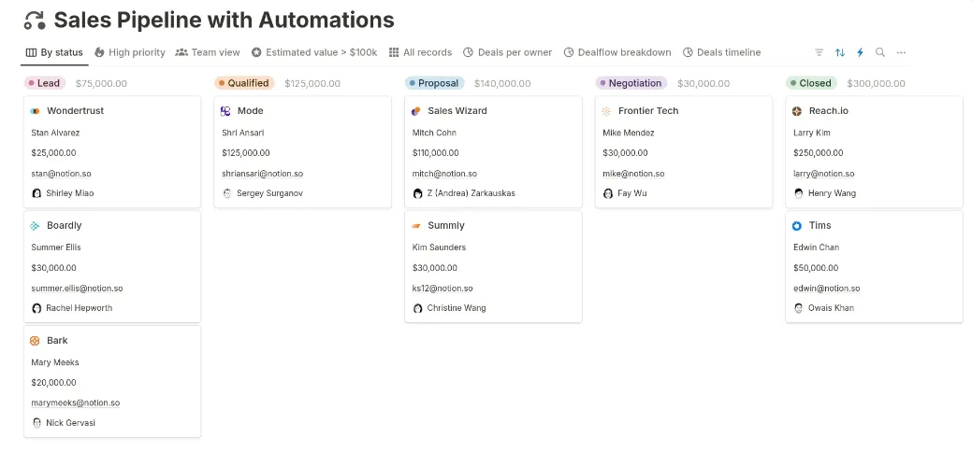The width and height of the screenshot is (972, 466).
Task: Click the Wondertrust company logo icon
Action: click(36, 111)
